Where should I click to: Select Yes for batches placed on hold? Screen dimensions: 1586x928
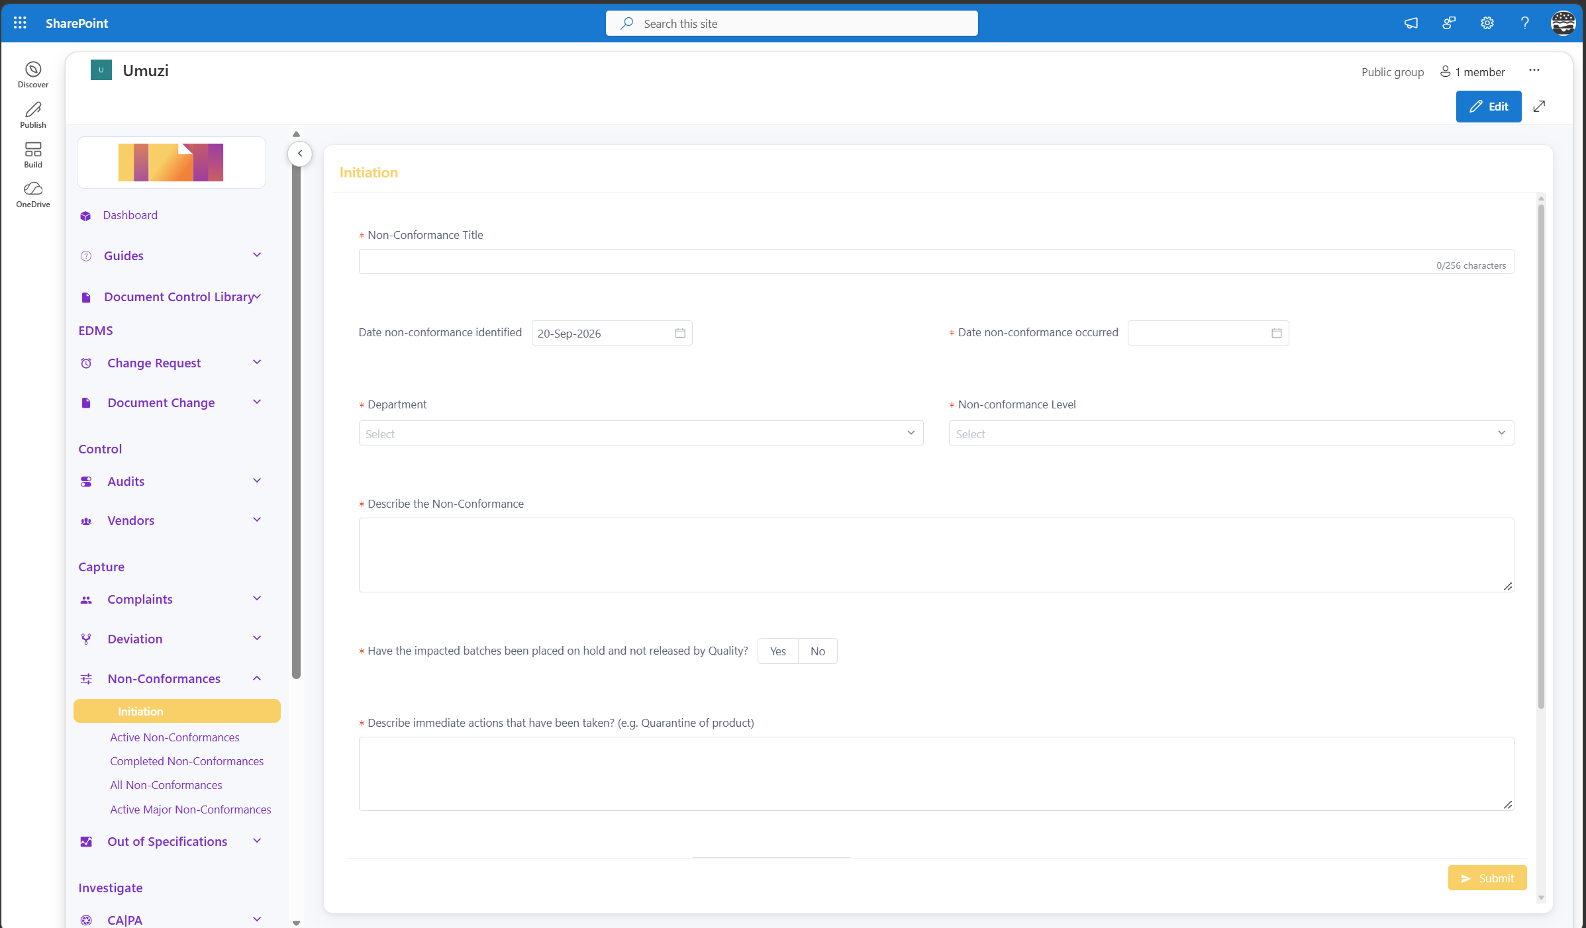click(778, 651)
